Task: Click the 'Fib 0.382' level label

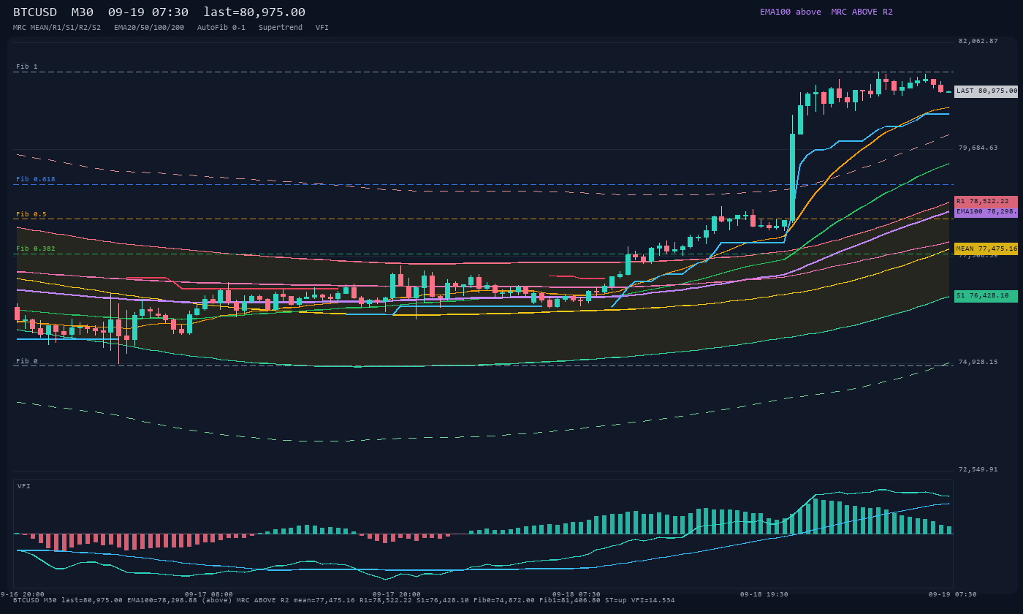Action: coord(36,249)
